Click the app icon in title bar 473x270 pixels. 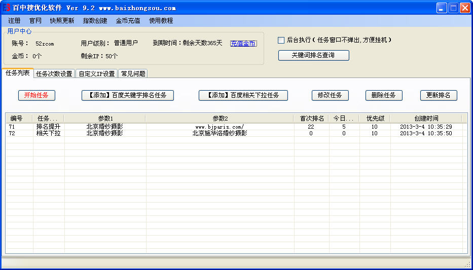click(6, 8)
